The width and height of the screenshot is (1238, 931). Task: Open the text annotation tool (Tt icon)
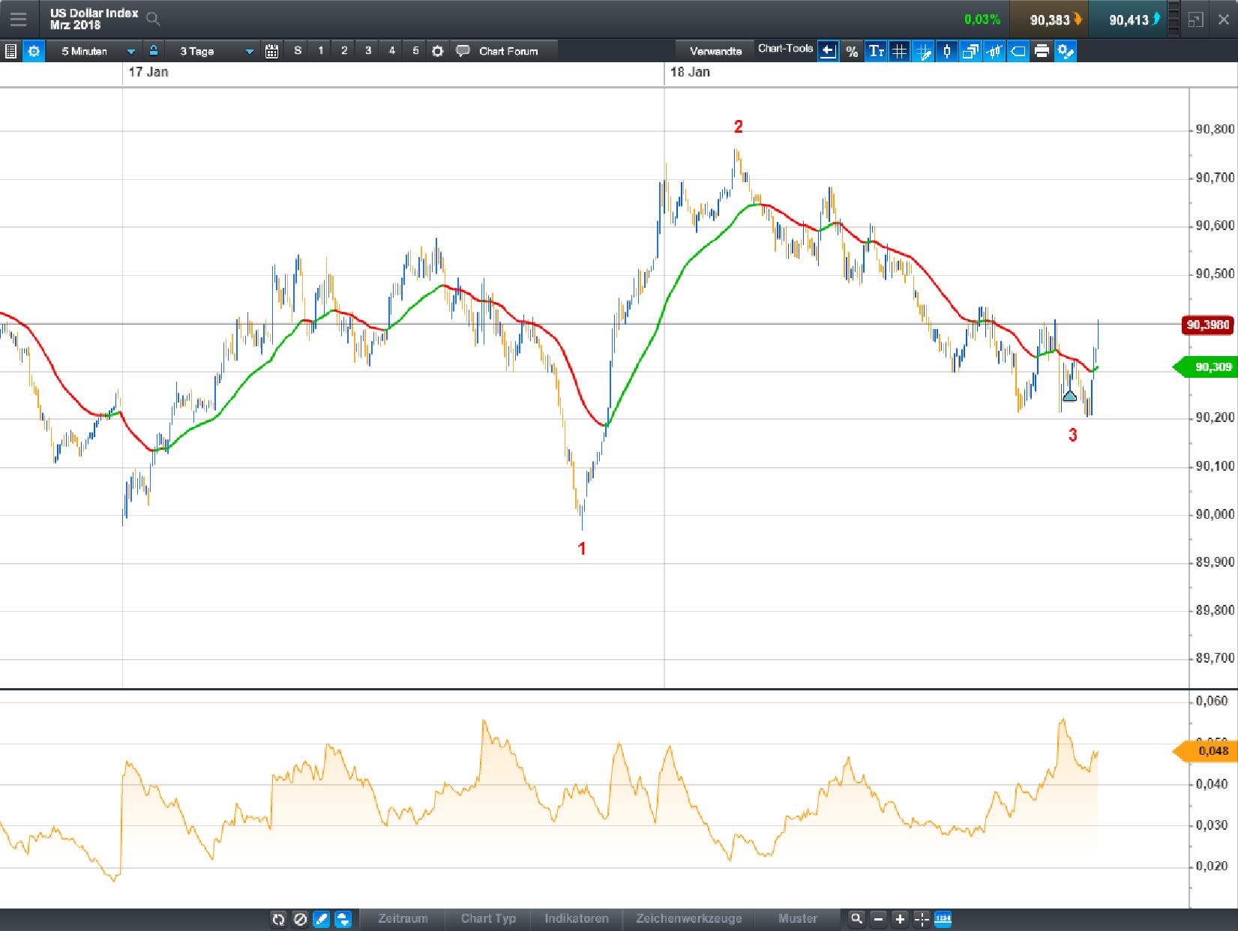pyautogui.click(x=876, y=51)
